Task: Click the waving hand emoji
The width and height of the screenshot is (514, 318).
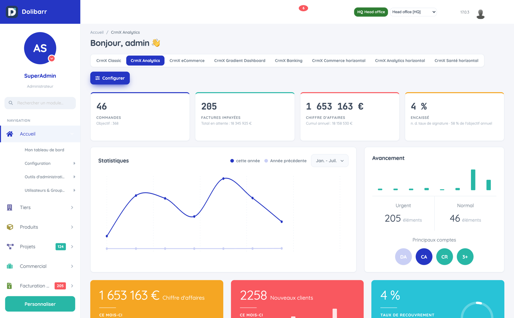Action: pyautogui.click(x=156, y=43)
